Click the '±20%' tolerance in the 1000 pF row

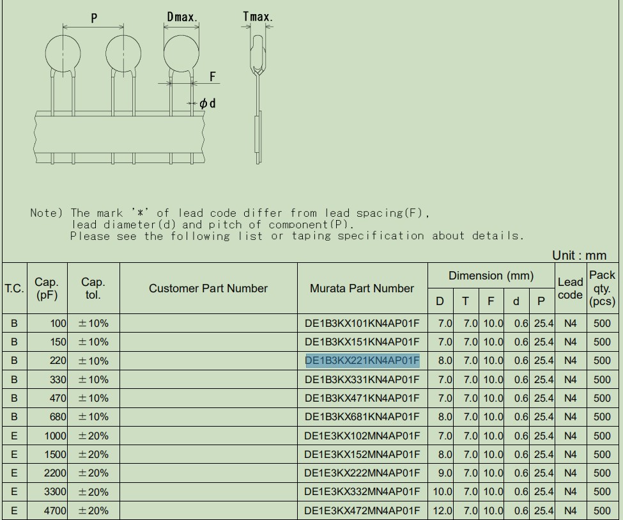[93, 436]
